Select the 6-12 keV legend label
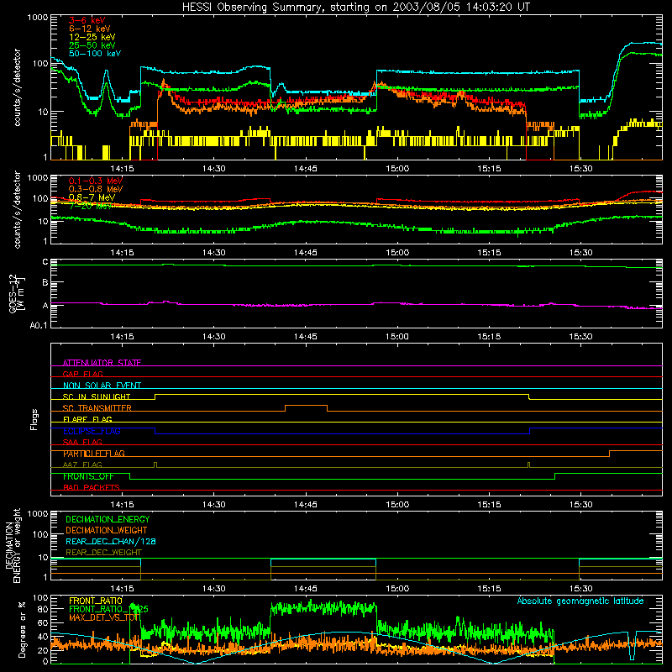This screenshot has height=672, width=672. pyautogui.click(x=90, y=29)
